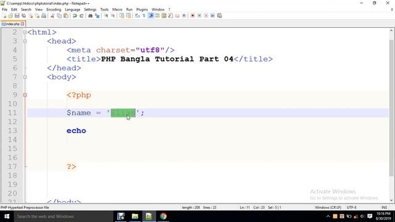Collapse the head block fold marker on line 3

click(25, 41)
